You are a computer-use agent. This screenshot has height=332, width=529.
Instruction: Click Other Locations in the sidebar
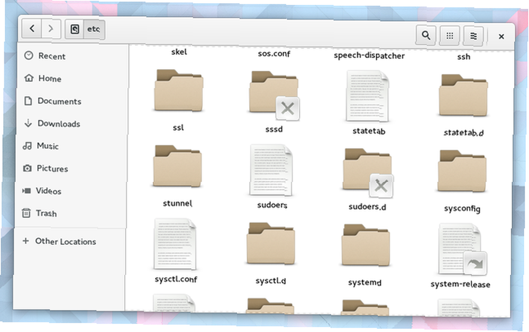(x=69, y=241)
